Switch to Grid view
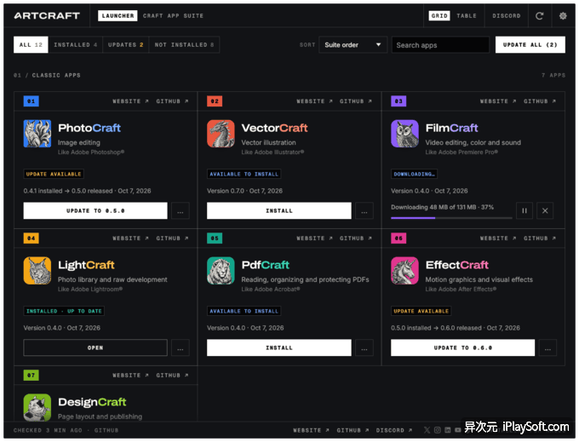The image size is (579, 442). (439, 16)
